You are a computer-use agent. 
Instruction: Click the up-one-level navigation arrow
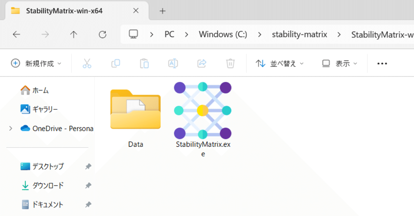click(75, 34)
